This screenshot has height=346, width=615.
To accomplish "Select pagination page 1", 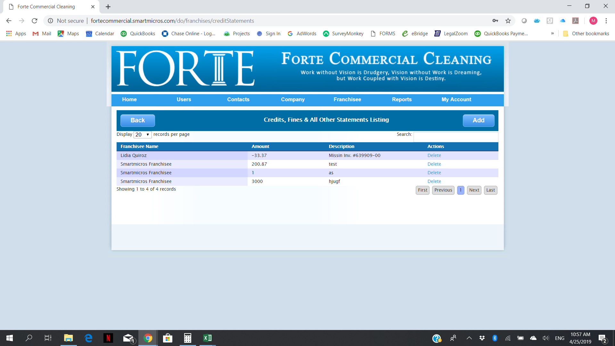I will 461,190.
